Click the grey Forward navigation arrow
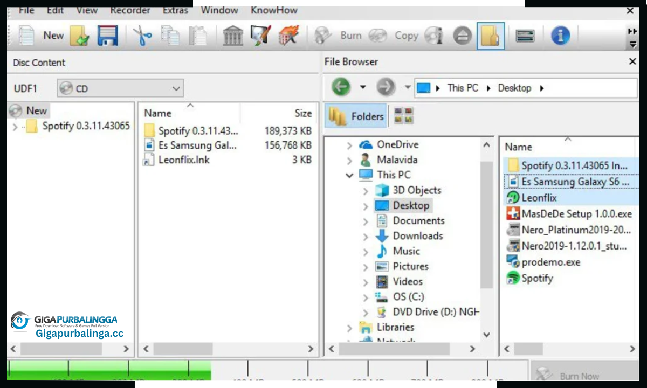 (x=386, y=87)
